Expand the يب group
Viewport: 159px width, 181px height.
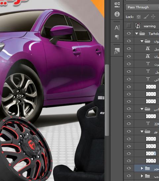click(142, 176)
